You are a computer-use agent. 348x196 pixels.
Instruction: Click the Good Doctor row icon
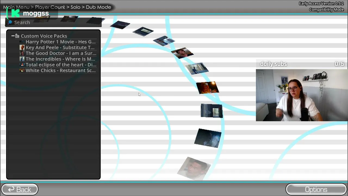click(22, 53)
